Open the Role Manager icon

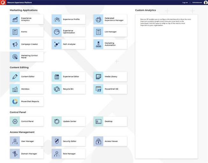click(57, 154)
